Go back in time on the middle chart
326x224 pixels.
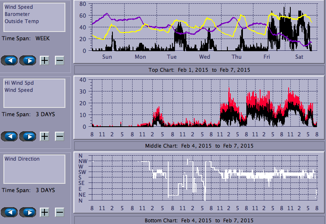click(x=9, y=136)
